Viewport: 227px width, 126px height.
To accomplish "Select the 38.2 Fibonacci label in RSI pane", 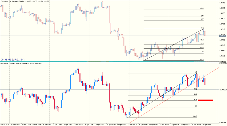I will coord(195,89).
